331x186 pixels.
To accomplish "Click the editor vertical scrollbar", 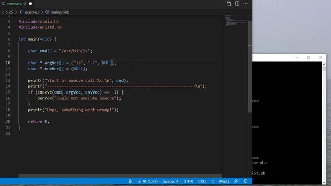I will point(250,67).
